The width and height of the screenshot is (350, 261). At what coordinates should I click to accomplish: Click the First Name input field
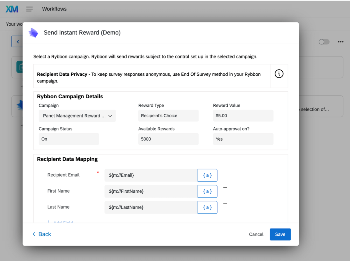pos(151,191)
